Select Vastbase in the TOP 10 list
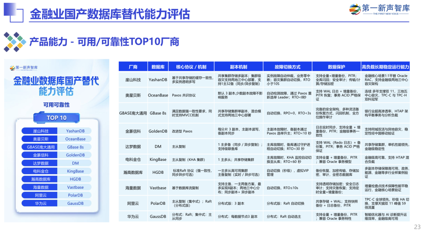This screenshot has width=423, height=233. click(x=75, y=187)
